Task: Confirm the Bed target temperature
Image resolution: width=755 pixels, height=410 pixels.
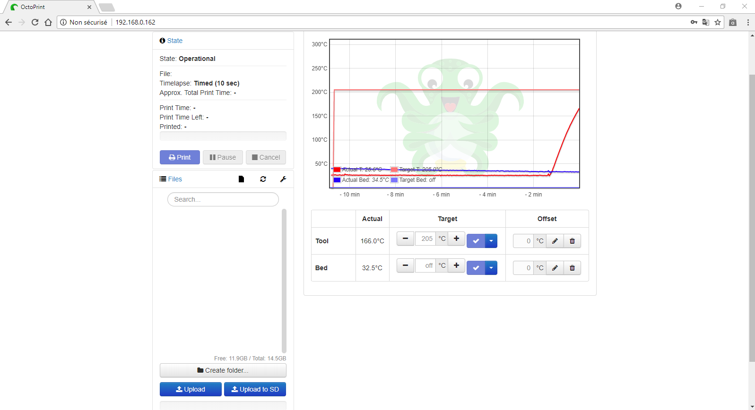Action: pos(476,268)
